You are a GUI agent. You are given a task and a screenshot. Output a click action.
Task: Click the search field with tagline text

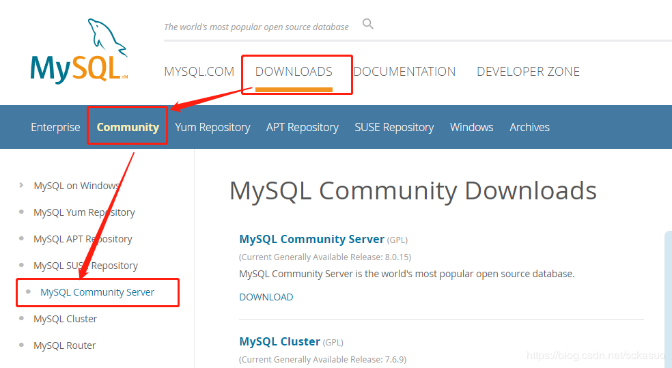(x=256, y=27)
